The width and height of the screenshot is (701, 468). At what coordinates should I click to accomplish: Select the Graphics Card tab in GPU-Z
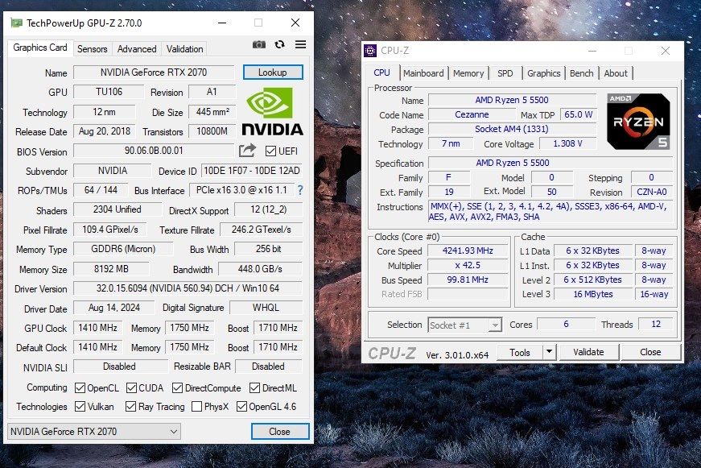click(x=39, y=48)
